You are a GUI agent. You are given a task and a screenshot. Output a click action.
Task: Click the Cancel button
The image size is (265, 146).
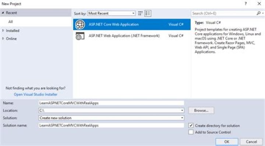251,142
